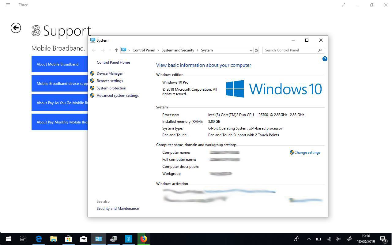Open Device Manager link
Viewport: 392px width, 245px height.
click(x=110, y=73)
